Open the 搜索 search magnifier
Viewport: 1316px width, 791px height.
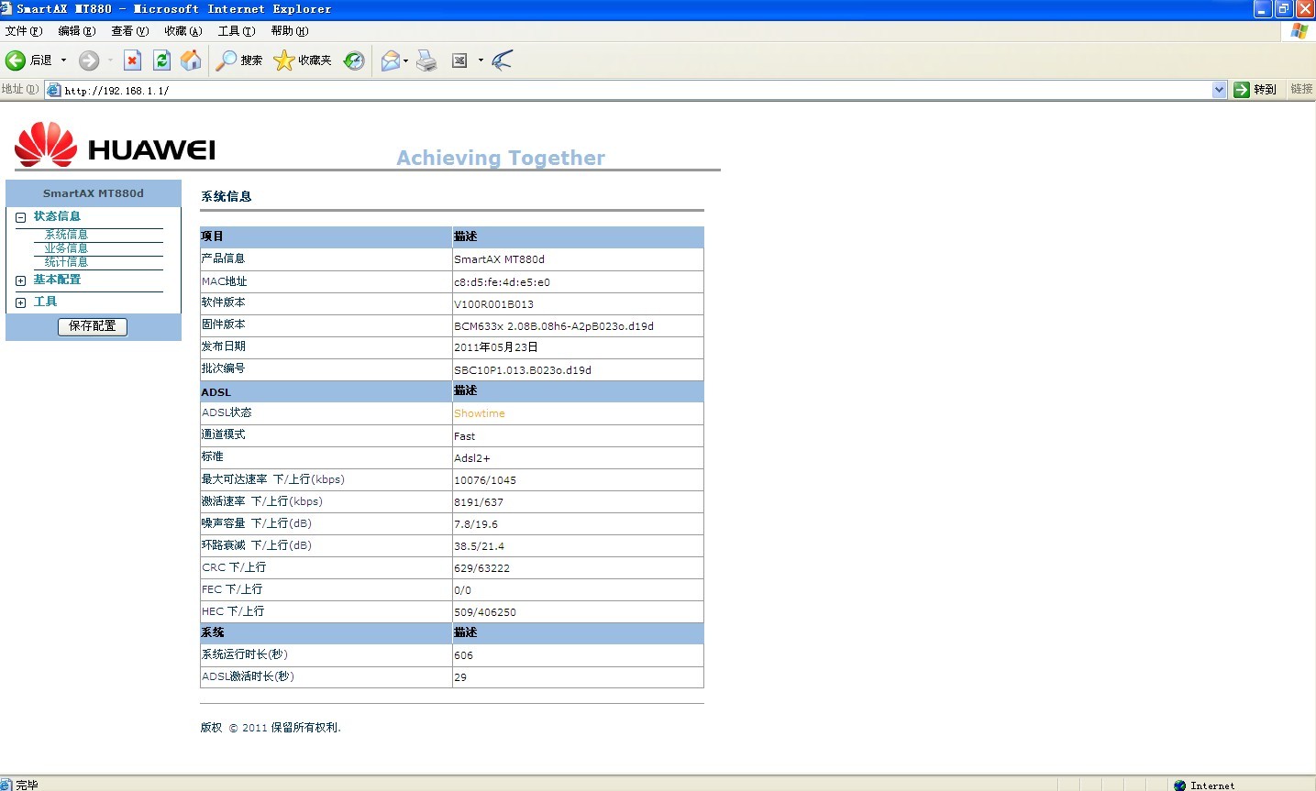click(238, 60)
